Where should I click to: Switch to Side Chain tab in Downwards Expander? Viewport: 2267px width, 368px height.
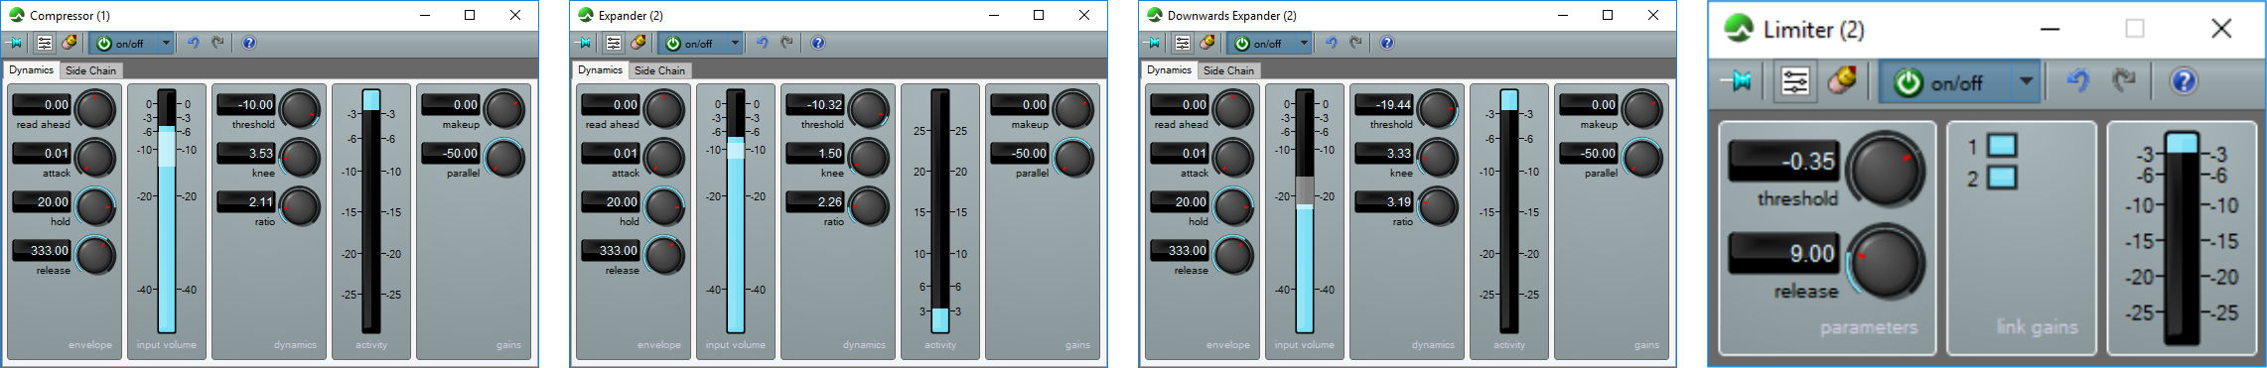1228,70
